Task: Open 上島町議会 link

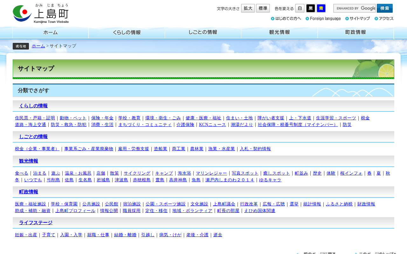Action: tap(224, 204)
